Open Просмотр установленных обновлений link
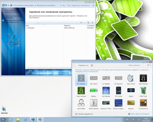153x122 pixels. point(13,17)
